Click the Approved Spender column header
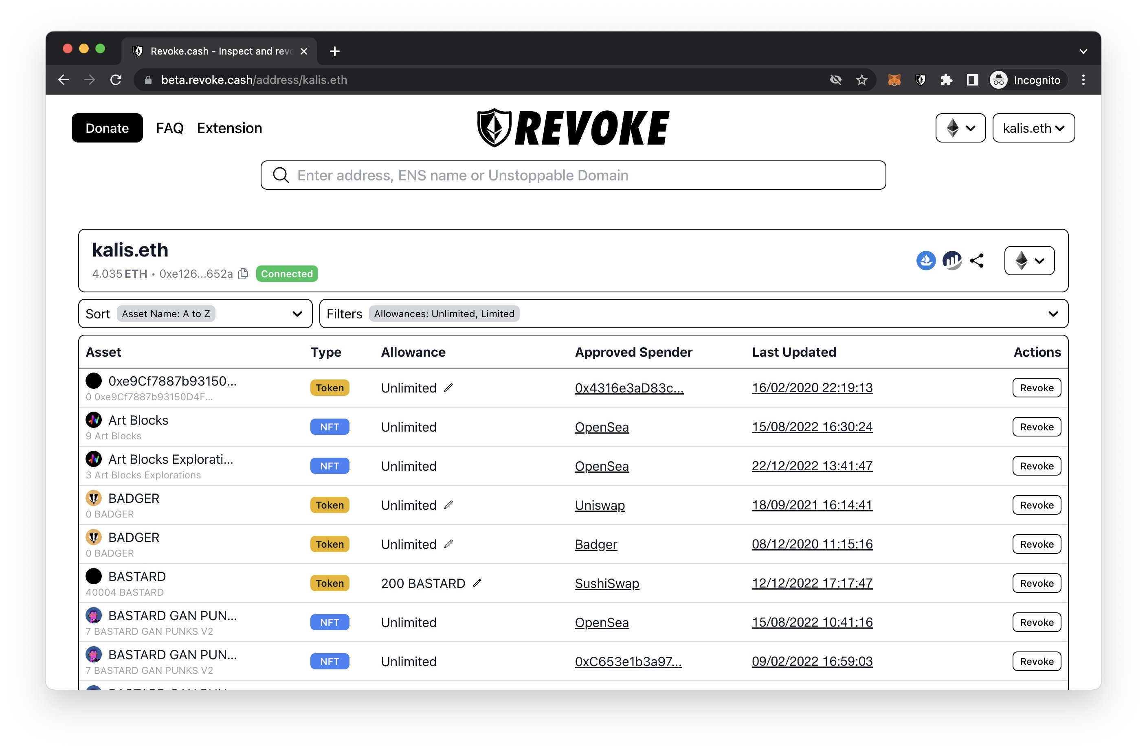The width and height of the screenshot is (1147, 750). click(633, 352)
